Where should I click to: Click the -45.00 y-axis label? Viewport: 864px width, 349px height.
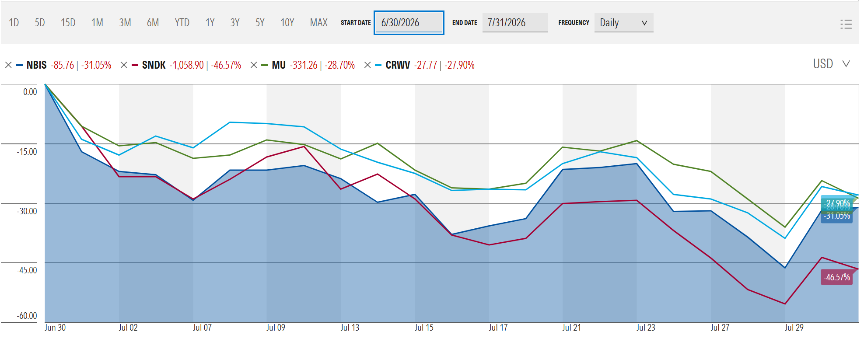27,270
